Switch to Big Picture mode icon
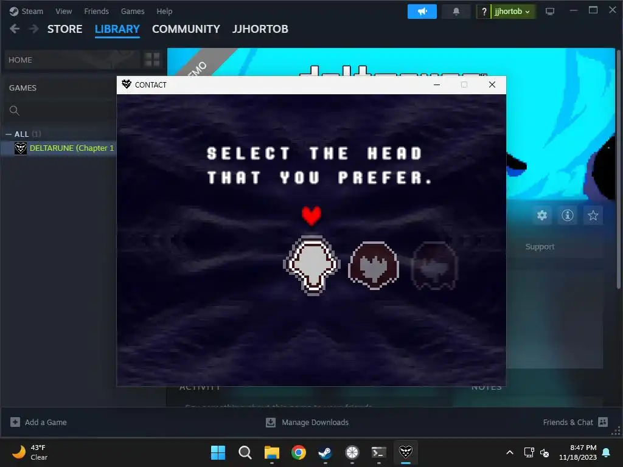The image size is (623, 467). point(550,12)
